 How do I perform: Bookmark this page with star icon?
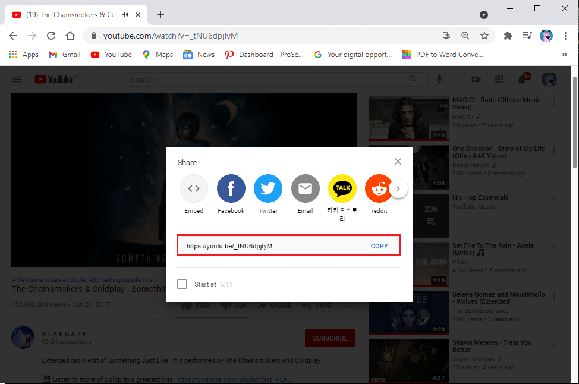pyautogui.click(x=484, y=36)
